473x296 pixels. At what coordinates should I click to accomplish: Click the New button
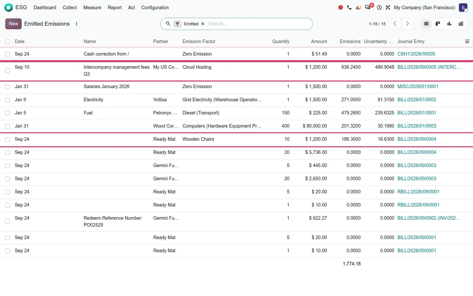13,24
